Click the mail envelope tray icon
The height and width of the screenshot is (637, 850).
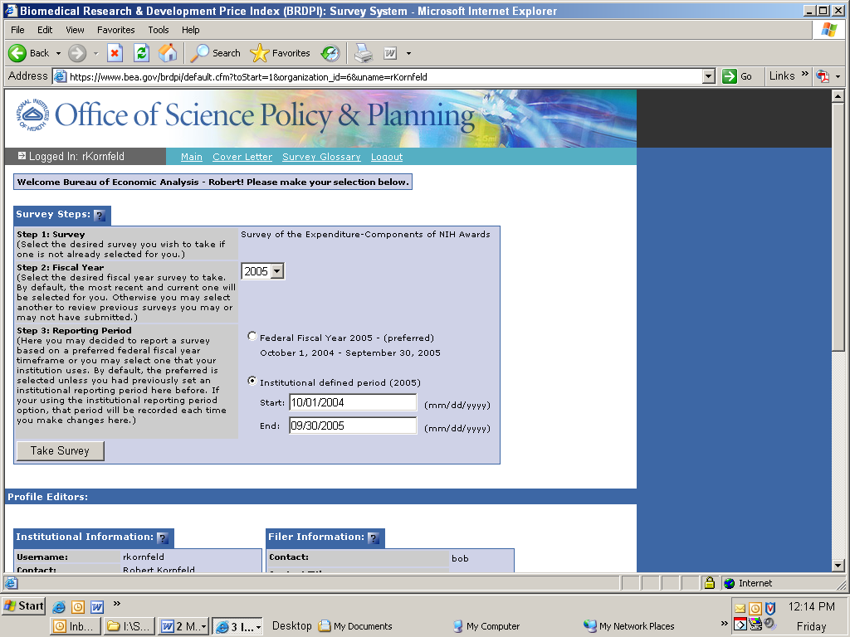[740, 608]
